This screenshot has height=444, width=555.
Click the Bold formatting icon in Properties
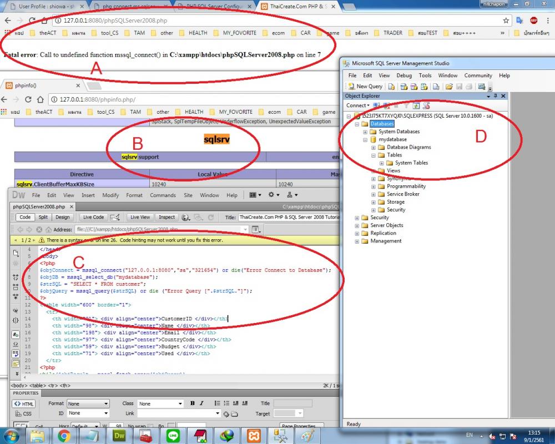193,403
